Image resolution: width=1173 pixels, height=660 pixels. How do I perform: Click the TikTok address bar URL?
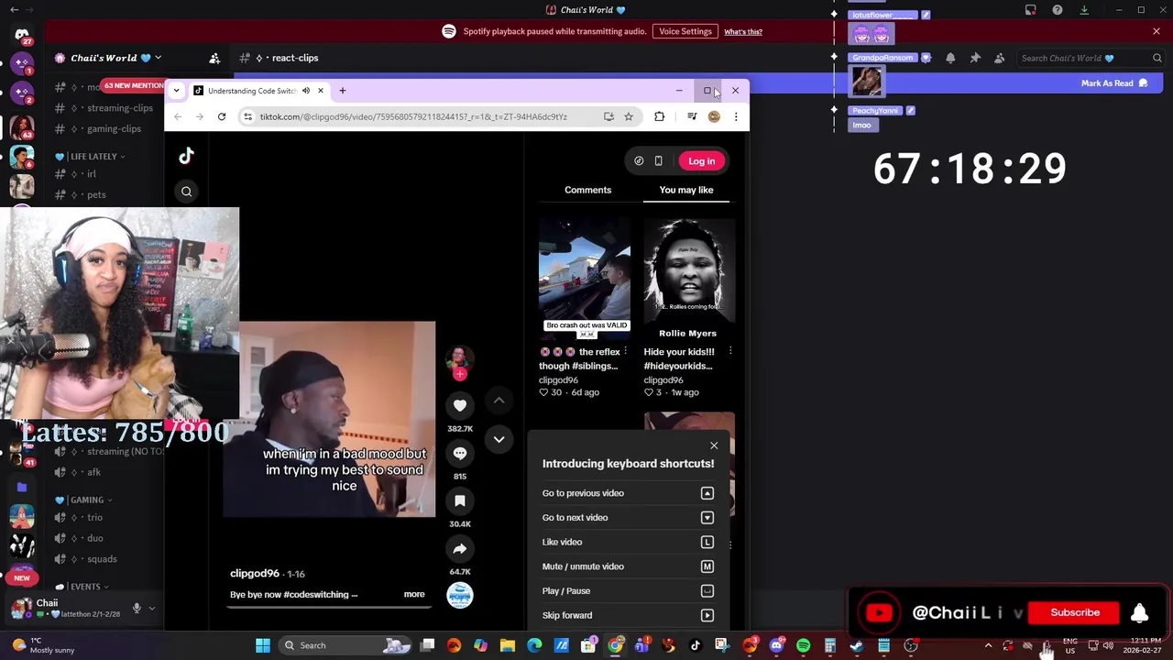(413, 116)
